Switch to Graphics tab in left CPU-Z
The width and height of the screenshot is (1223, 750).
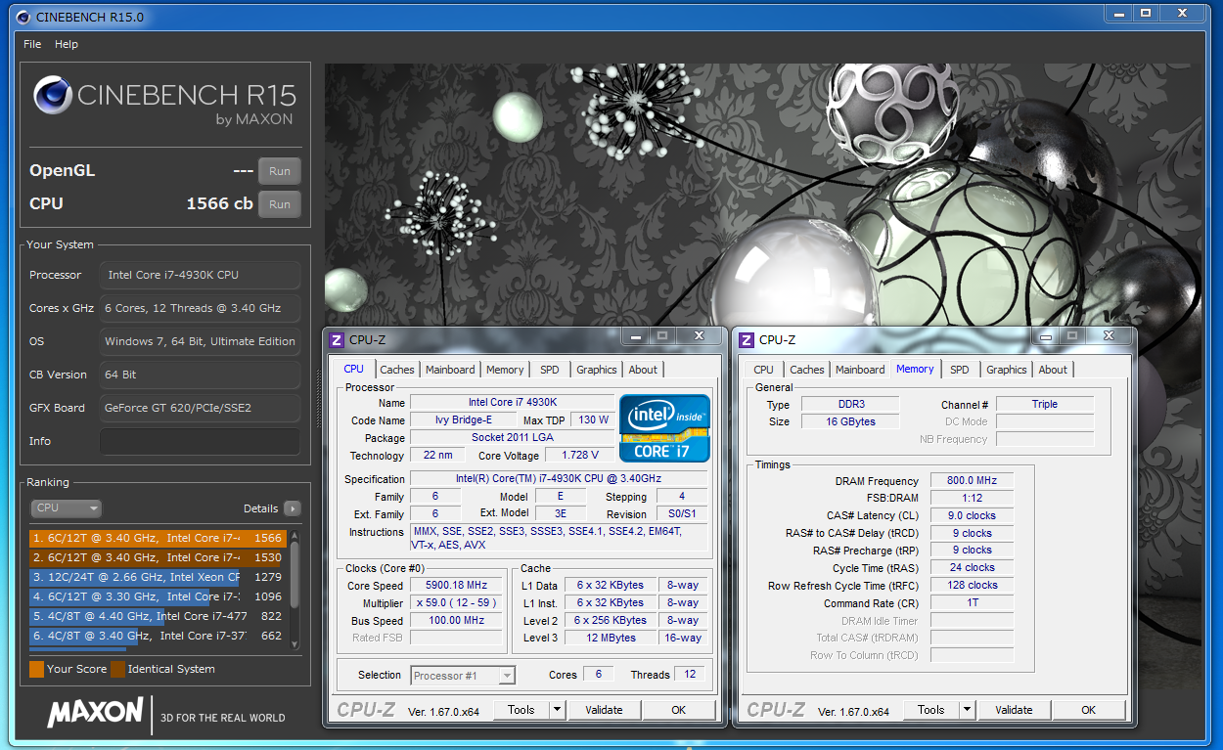[597, 370]
